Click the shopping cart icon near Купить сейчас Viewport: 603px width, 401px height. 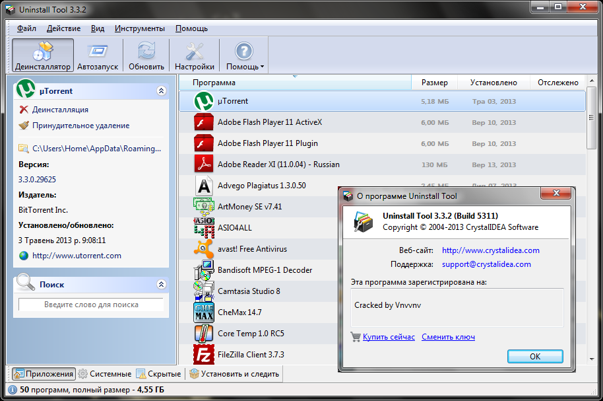pyautogui.click(x=356, y=337)
